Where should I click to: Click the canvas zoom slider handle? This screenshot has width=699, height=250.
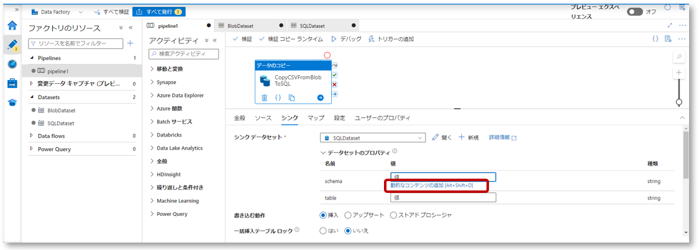[679, 103]
